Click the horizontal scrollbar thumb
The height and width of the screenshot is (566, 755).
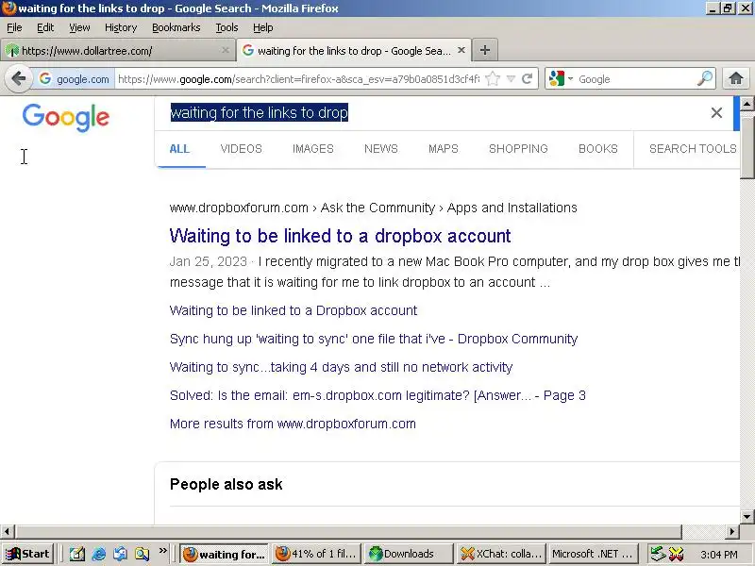pos(348,531)
